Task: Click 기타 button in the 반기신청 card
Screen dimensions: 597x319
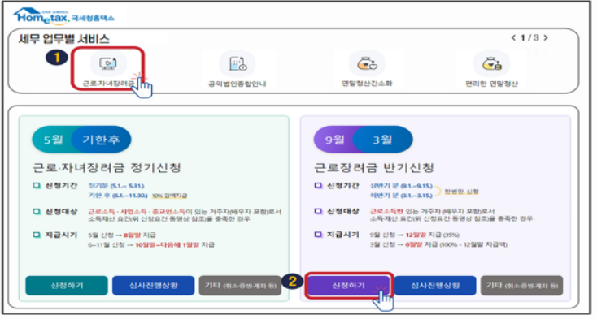Action: point(522,286)
